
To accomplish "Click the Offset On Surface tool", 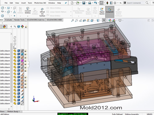I will coord(42,13).
